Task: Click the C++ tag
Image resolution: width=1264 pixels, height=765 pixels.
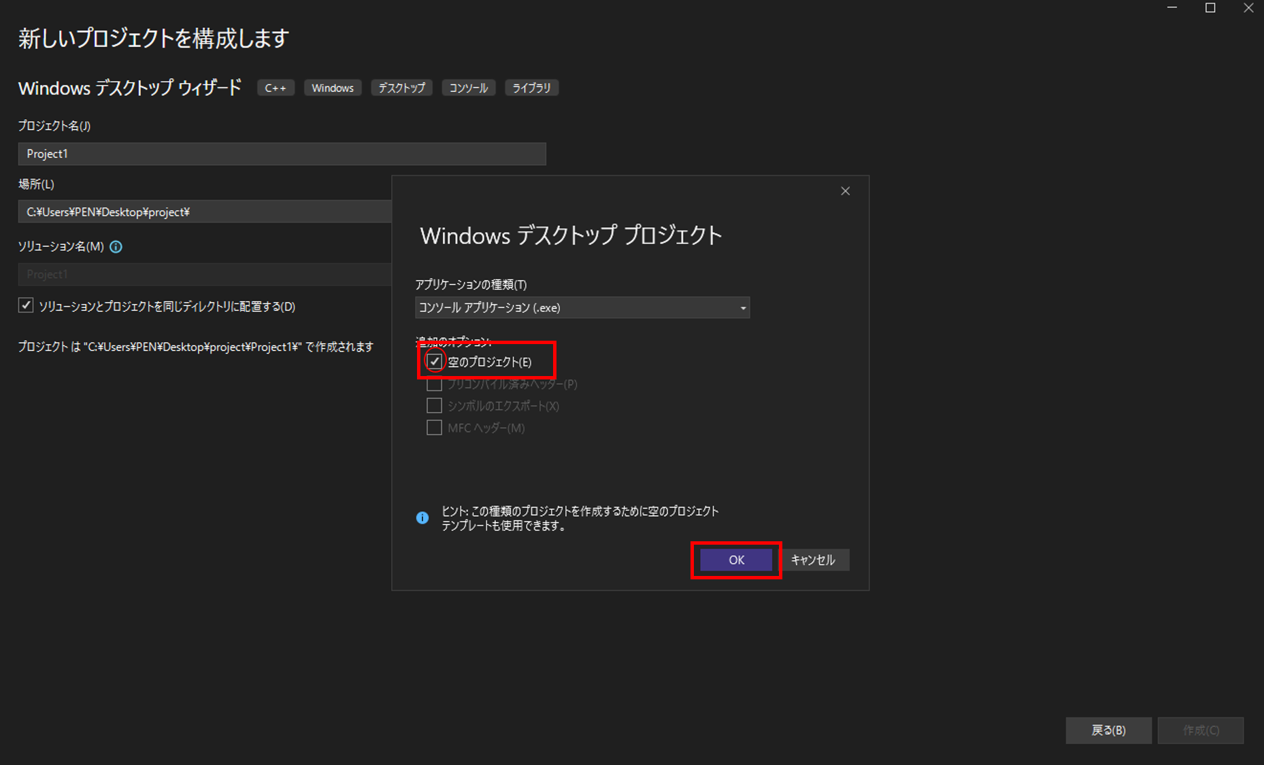Action: pos(276,88)
